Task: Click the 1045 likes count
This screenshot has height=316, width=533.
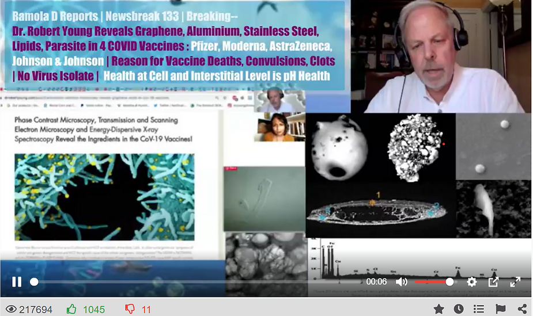Action: click(x=94, y=309)
